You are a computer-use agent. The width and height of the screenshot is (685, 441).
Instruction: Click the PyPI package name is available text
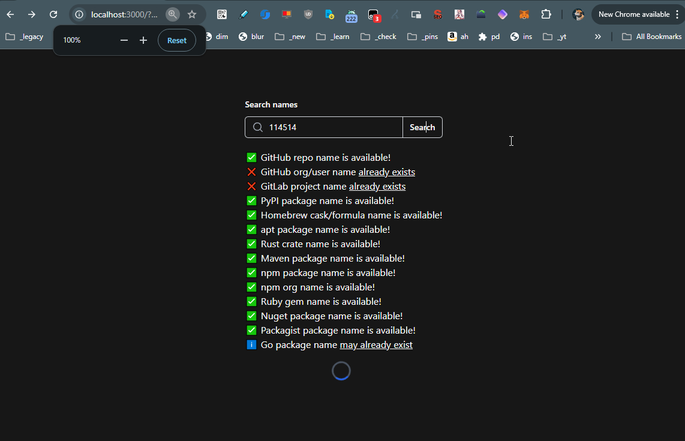point(328,201)
